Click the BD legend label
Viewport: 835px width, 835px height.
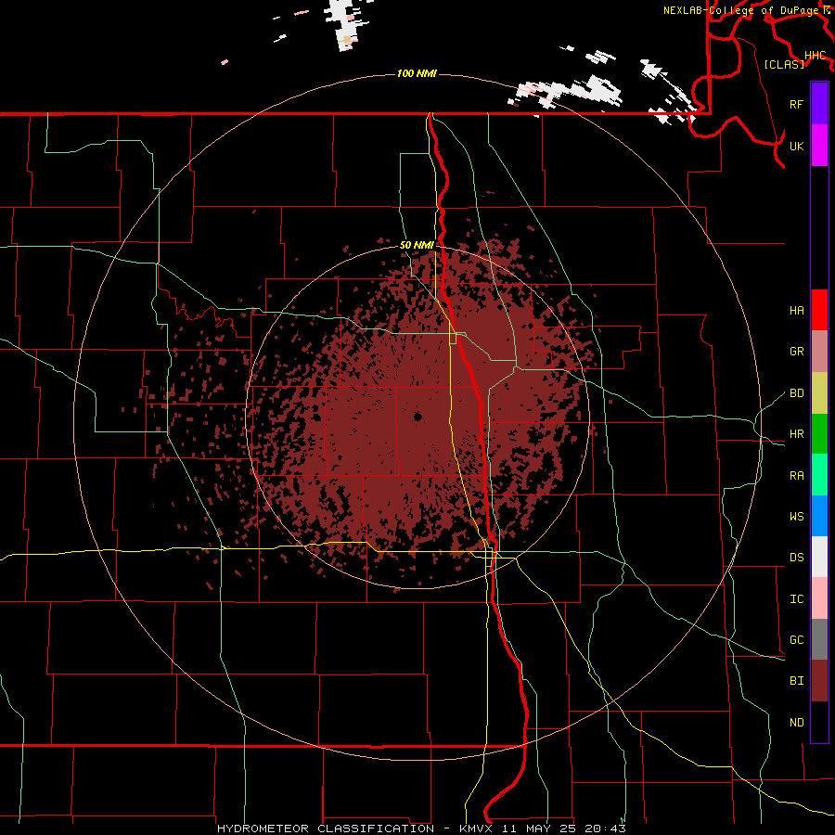pos(796,392)
